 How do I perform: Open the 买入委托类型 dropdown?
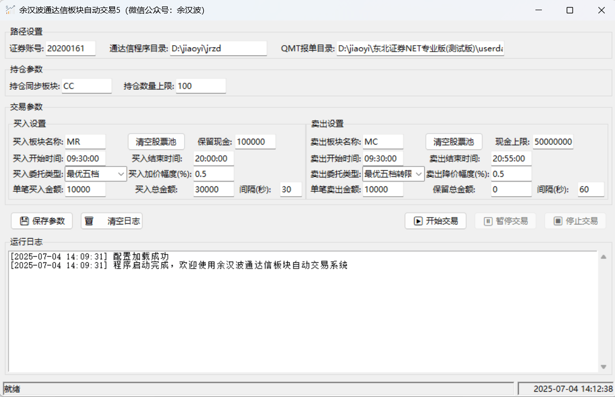click(x=96, y=174)
